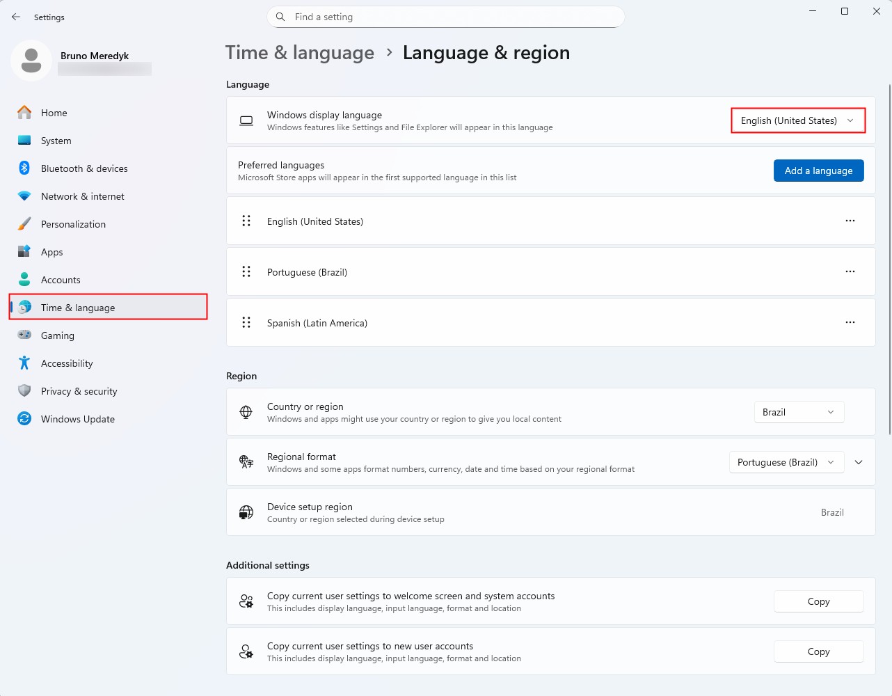
Task: Click Bruno Meredyk account name
Action: pyautogui.click(x=95, y=56)
